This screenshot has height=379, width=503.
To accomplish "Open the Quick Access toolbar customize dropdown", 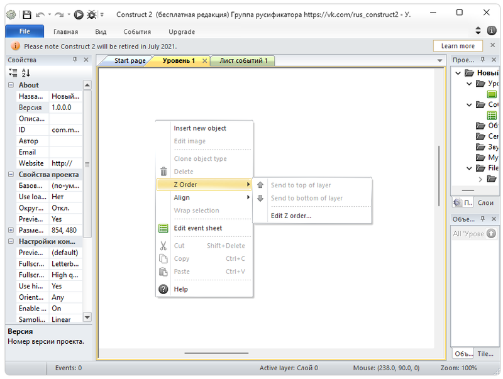I will click(x=102, y=14).
